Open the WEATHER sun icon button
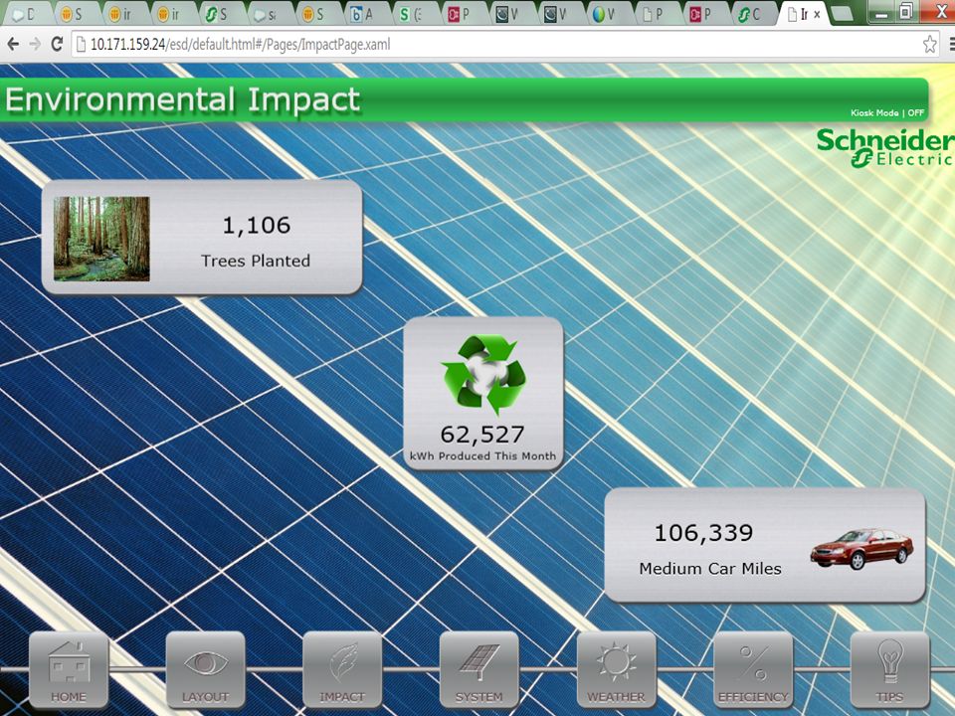The image size is (955, 716). tap(616, 669)
